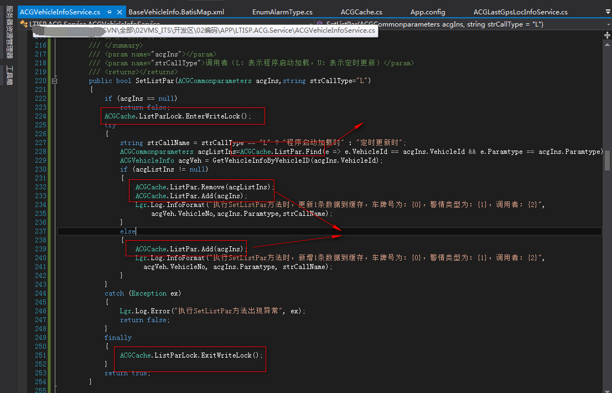Click 'public bool SetListPar' method declaration
Viewport: 612px width, 393px height.
click(x=132, y=81)
